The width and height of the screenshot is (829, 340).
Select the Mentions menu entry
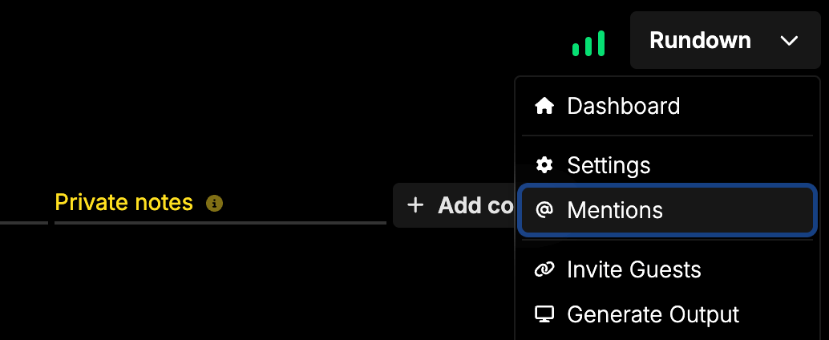pos(615,210)
